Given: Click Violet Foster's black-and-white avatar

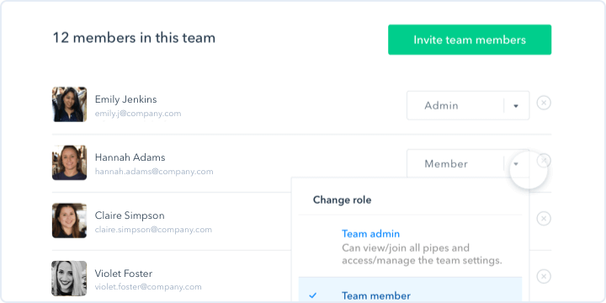Looking at the screenshot, I should click(70, 279).
